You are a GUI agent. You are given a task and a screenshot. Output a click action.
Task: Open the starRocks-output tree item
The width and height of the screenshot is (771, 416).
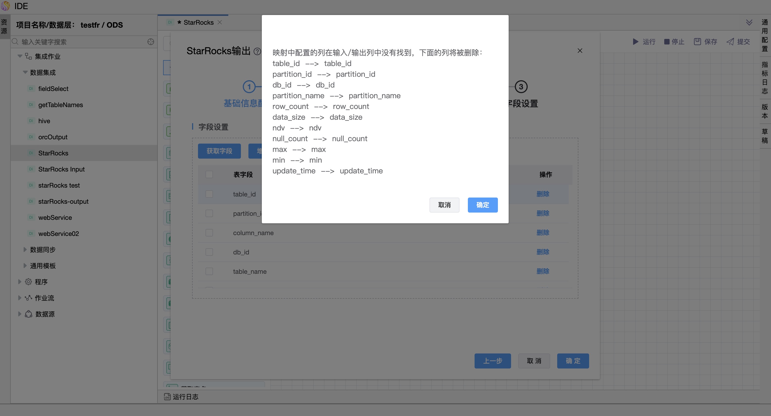point(63,201)
